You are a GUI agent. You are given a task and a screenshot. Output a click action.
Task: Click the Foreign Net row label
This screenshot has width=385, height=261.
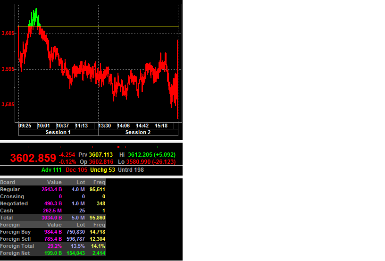[15, 253]
